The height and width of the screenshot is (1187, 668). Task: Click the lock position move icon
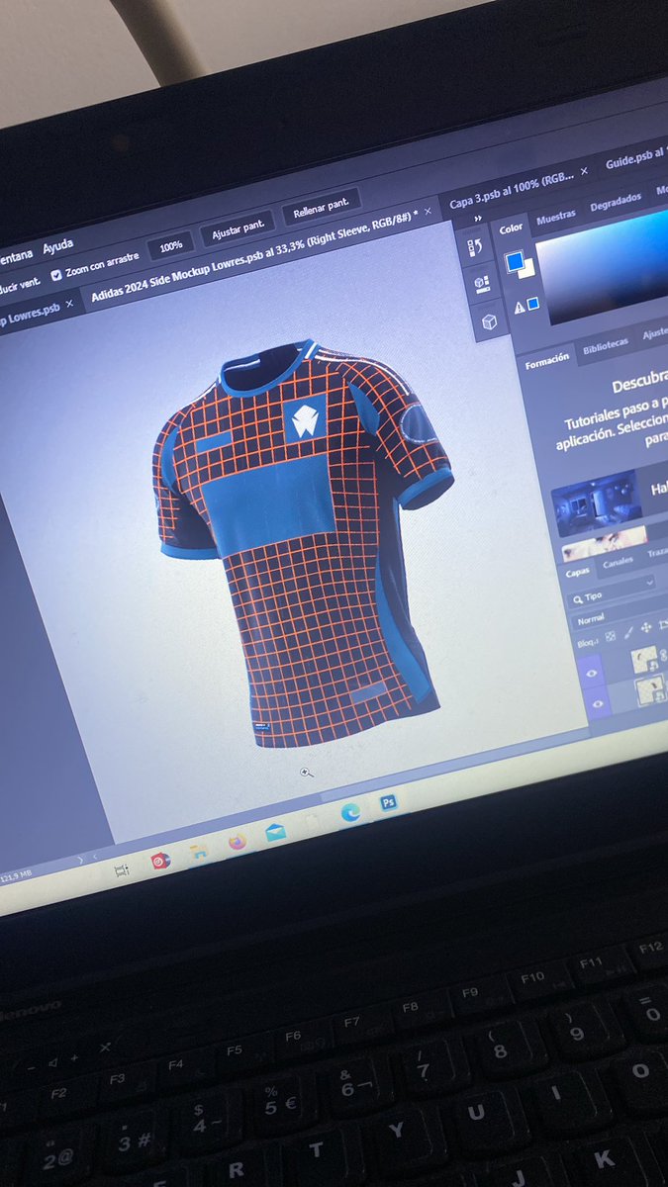coord(646,628)
